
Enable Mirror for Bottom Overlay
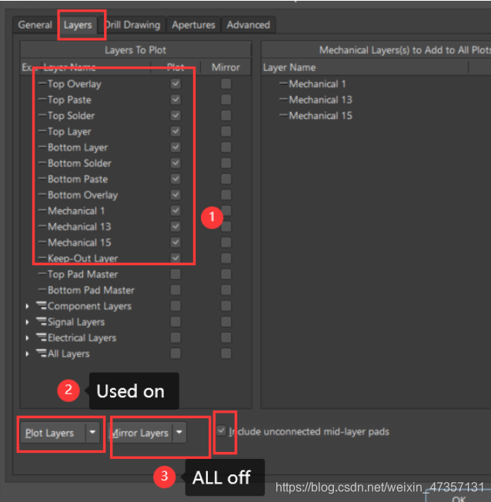click(226, 194)
